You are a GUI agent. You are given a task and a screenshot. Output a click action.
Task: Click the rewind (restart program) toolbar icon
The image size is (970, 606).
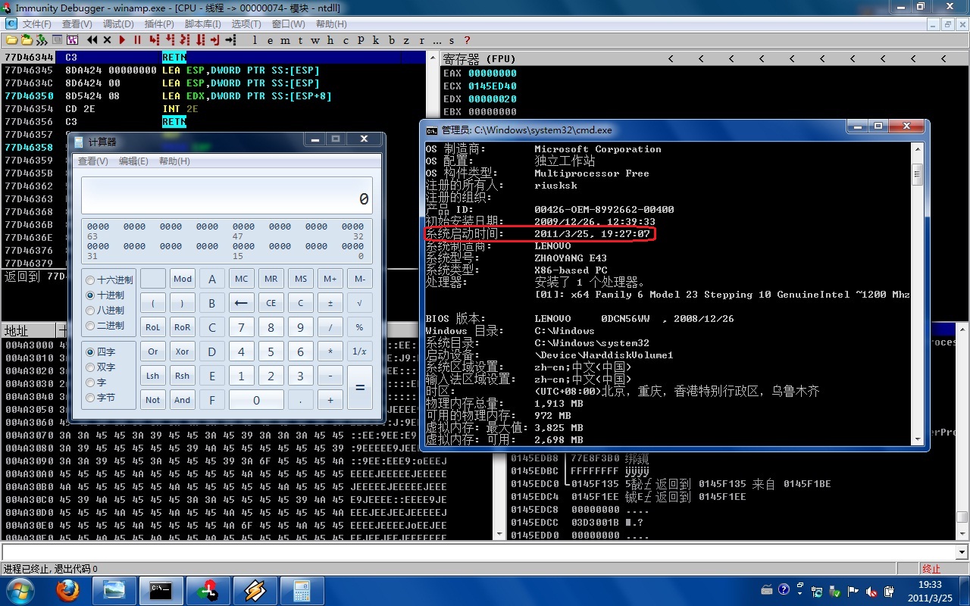coord(92,40)
